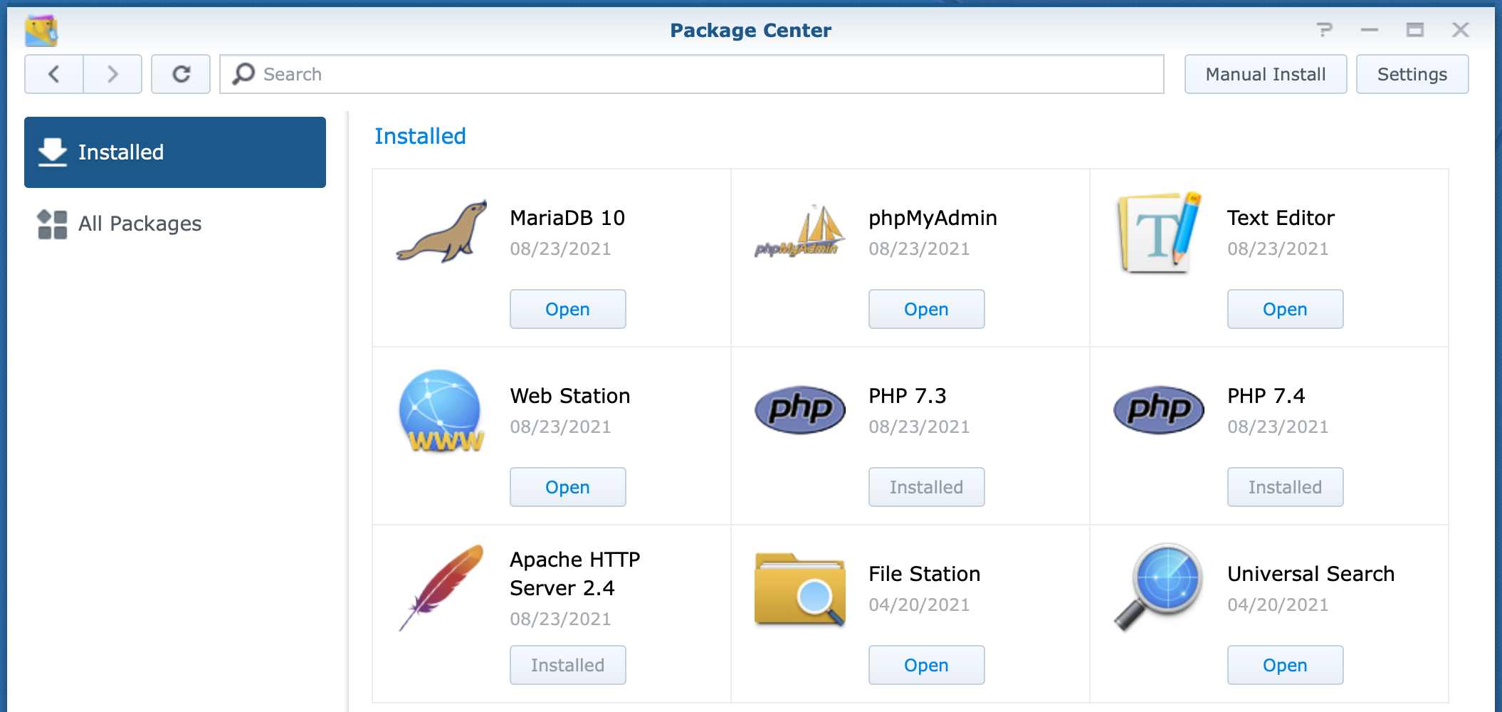Open Manual Install dialog
This screenshot has width=1502, height=712.
1266,74
